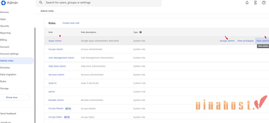Open Security in the sidebar
Image resolution: width=269 pixels, height=123 pixels.
coord(4,26)
